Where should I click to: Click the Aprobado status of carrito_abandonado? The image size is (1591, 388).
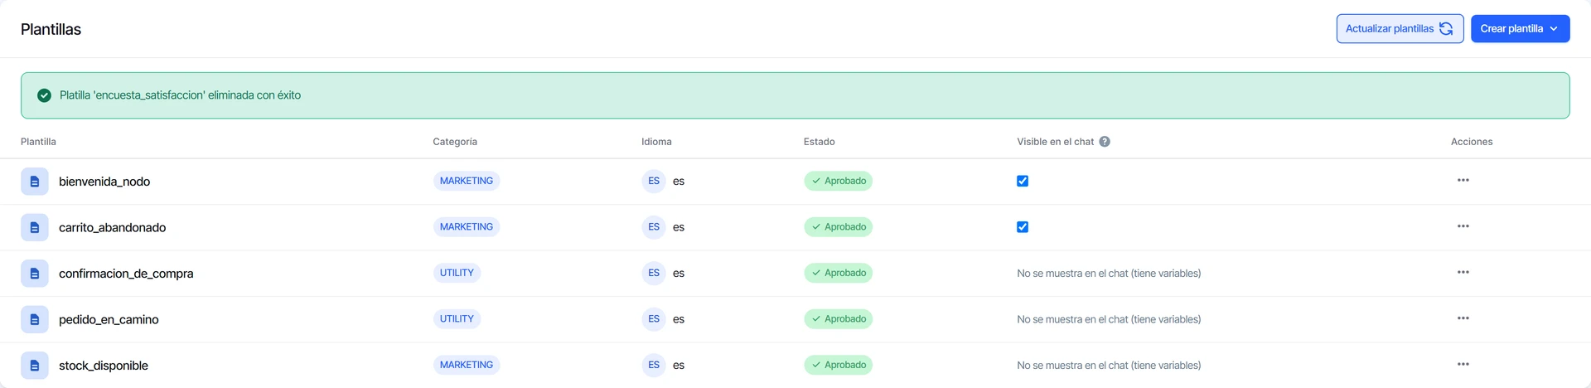click(838, 227)
